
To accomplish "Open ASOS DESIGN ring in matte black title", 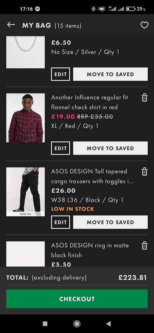I will click(90, 250).
